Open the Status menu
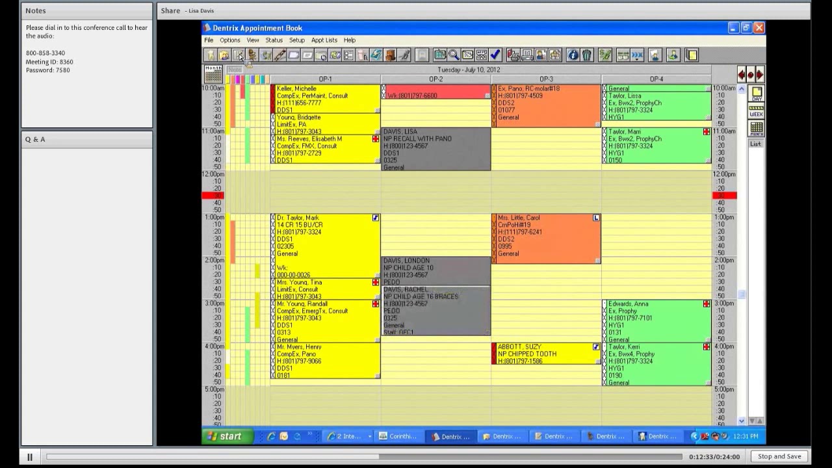Screen dimensions: 832x468 click(274, 40)
